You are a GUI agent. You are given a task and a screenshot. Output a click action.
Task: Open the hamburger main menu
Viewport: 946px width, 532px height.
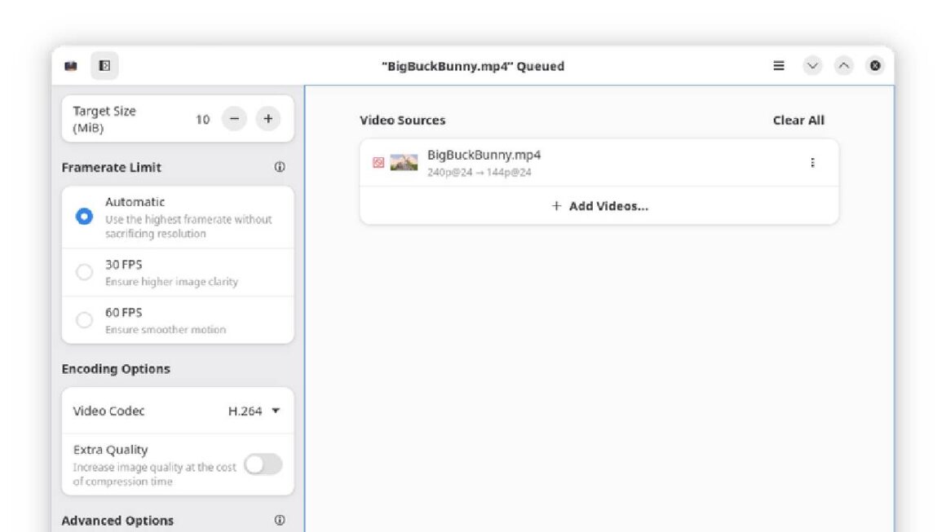click(x=779, y=66)
